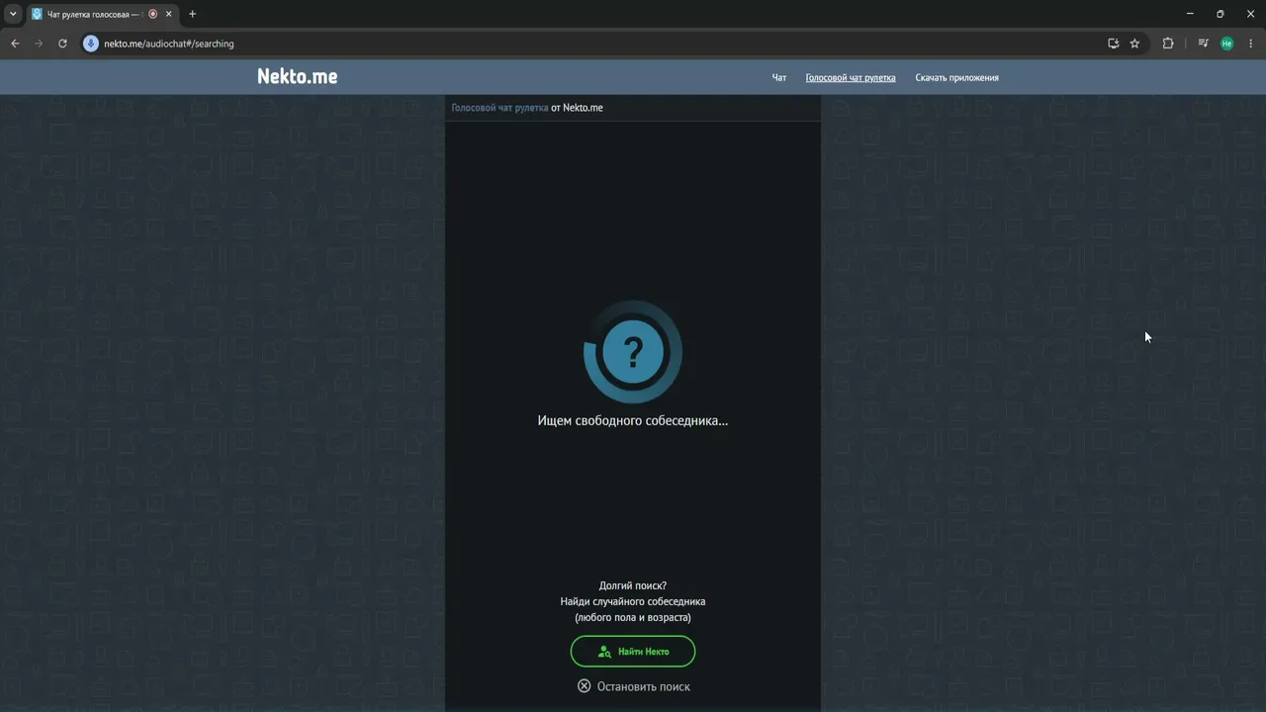The width and height of the screenshot is (1266, 712).
Task: Click the browser back arrow
Action: tap(15, 44)
